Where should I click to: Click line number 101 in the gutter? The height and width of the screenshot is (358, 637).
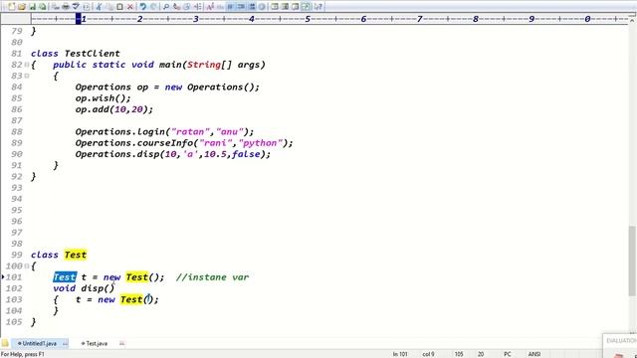[x=14, y=277]
